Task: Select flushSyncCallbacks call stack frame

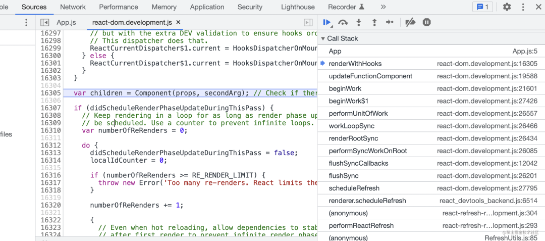Action: click(431, 164)
